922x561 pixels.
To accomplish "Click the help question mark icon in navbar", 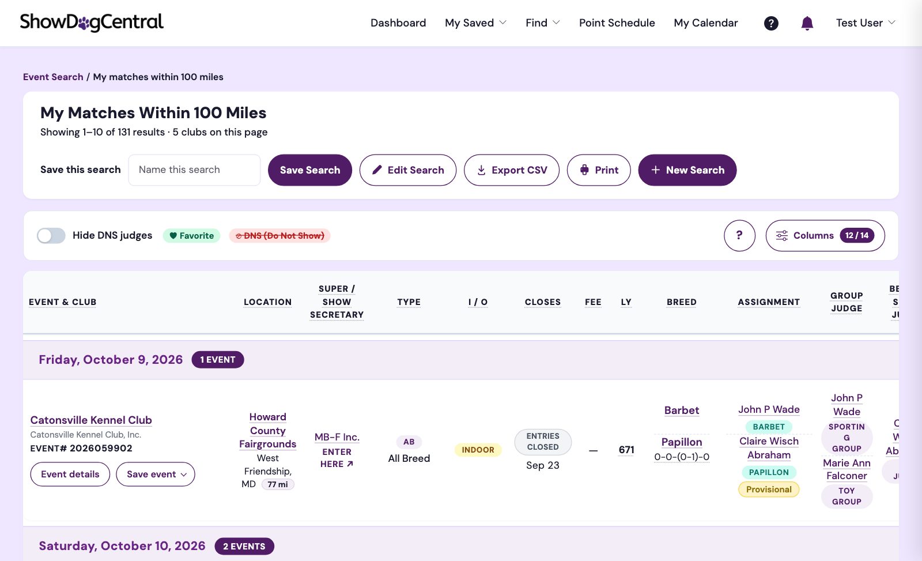I will click(771, 23).
